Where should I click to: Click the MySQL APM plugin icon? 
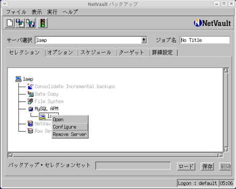[30, 109]
